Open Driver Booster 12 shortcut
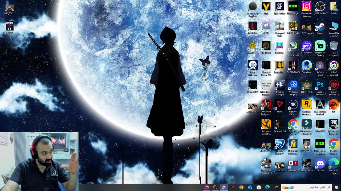 334,88
